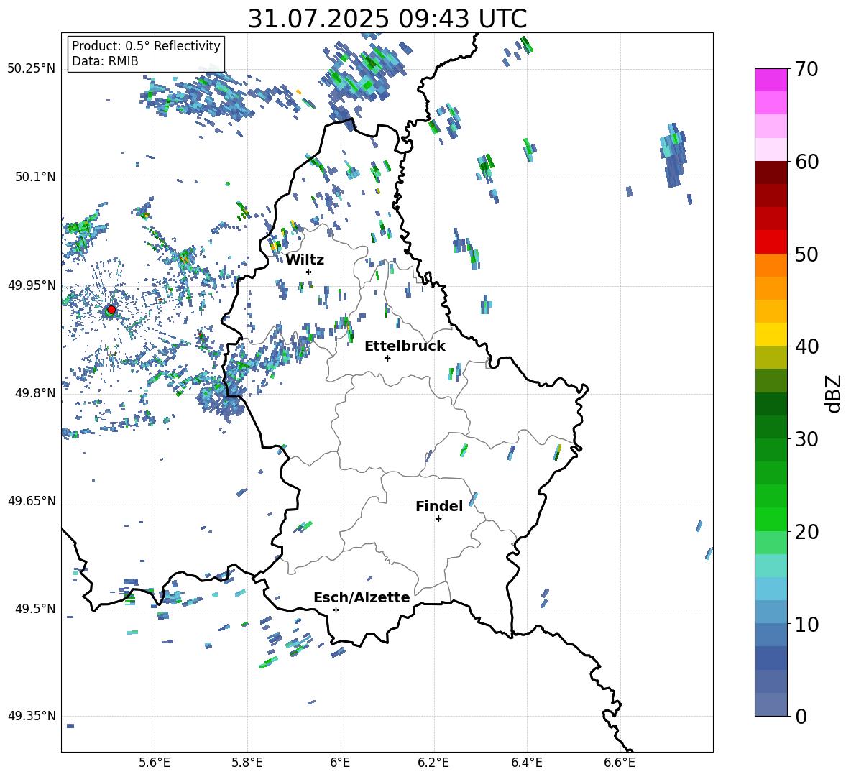Click the 31.07.2025 09:43 UTC title
The height and width of the screenshot is (777, 851).
[x=387, y=19]
